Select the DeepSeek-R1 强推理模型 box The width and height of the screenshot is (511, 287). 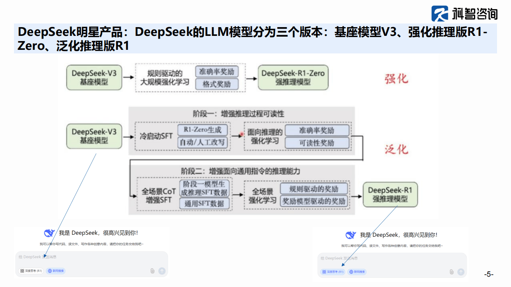[390, 195]
